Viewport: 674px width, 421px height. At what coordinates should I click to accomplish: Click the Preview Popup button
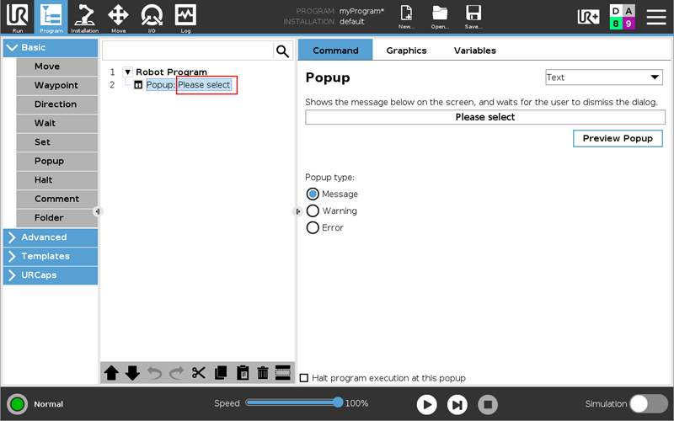(618, 138)
